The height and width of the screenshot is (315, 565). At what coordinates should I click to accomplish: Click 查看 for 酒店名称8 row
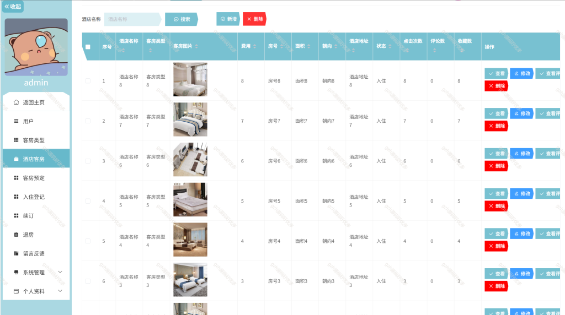[x=496, y=73]
